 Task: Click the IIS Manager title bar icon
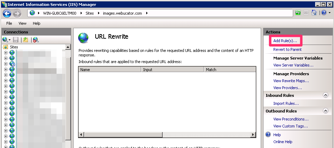pos(4,4)
